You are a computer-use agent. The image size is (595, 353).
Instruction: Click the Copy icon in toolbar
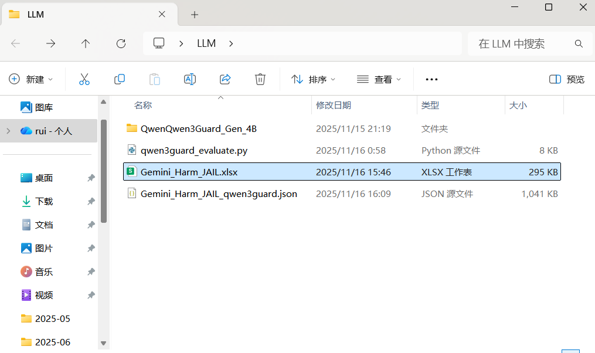point(120,79)
